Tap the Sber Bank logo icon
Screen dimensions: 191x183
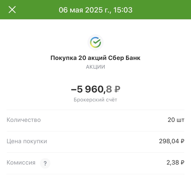(x=95, y=42)
